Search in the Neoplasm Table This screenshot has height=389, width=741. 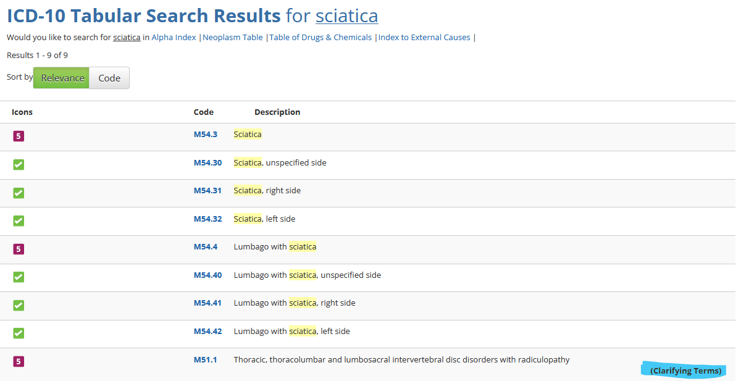pyautogui.click(x=233, y=38)
